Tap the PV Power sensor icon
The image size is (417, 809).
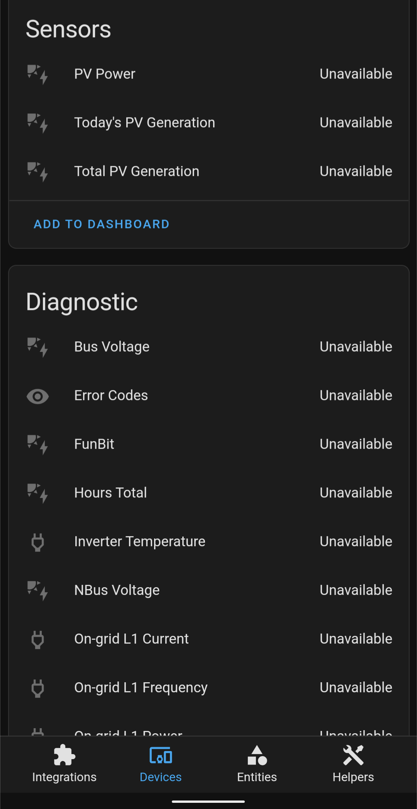tap(37, 74)
